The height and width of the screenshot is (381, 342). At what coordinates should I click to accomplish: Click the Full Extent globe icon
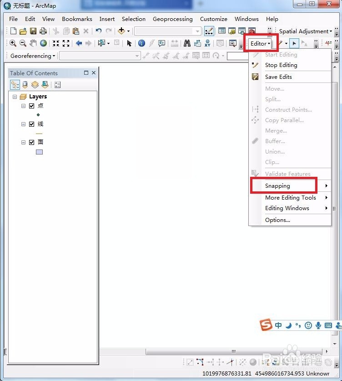pos(43,43)
